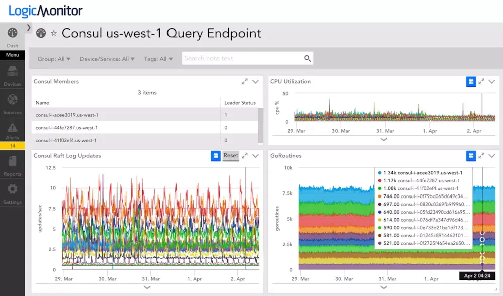Select row consul-i-41f02ef4.us-west-1
This screenshot has height=296, width=503.
pos(144,140)
